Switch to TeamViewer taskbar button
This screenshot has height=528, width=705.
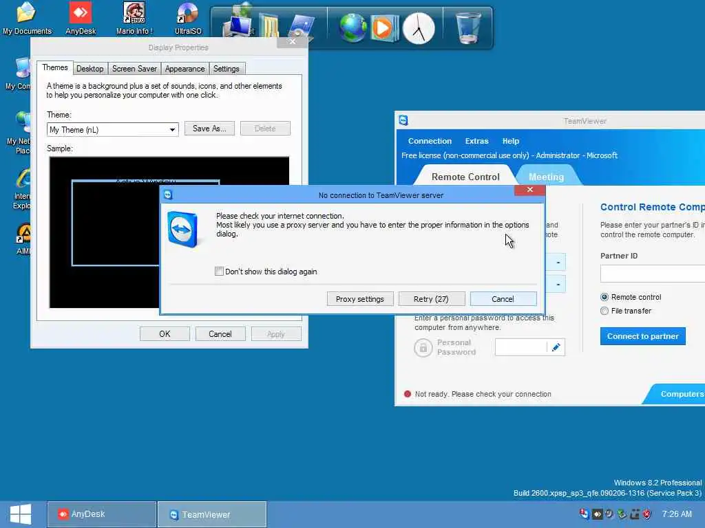click(x=212, y=514)
